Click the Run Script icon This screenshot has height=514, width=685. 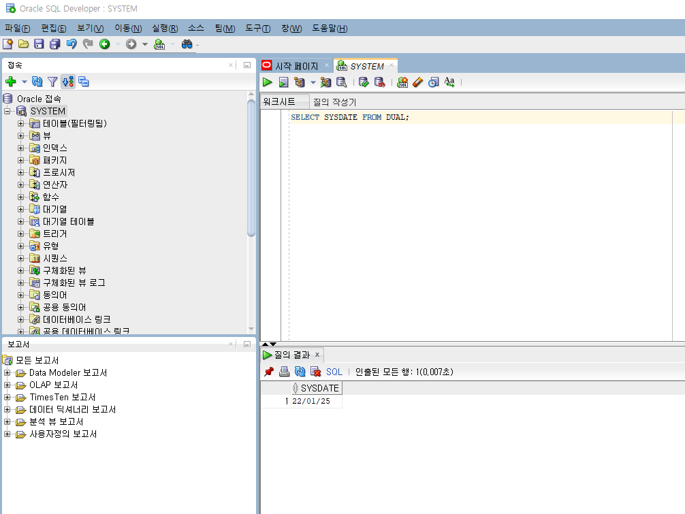point(283,82)
